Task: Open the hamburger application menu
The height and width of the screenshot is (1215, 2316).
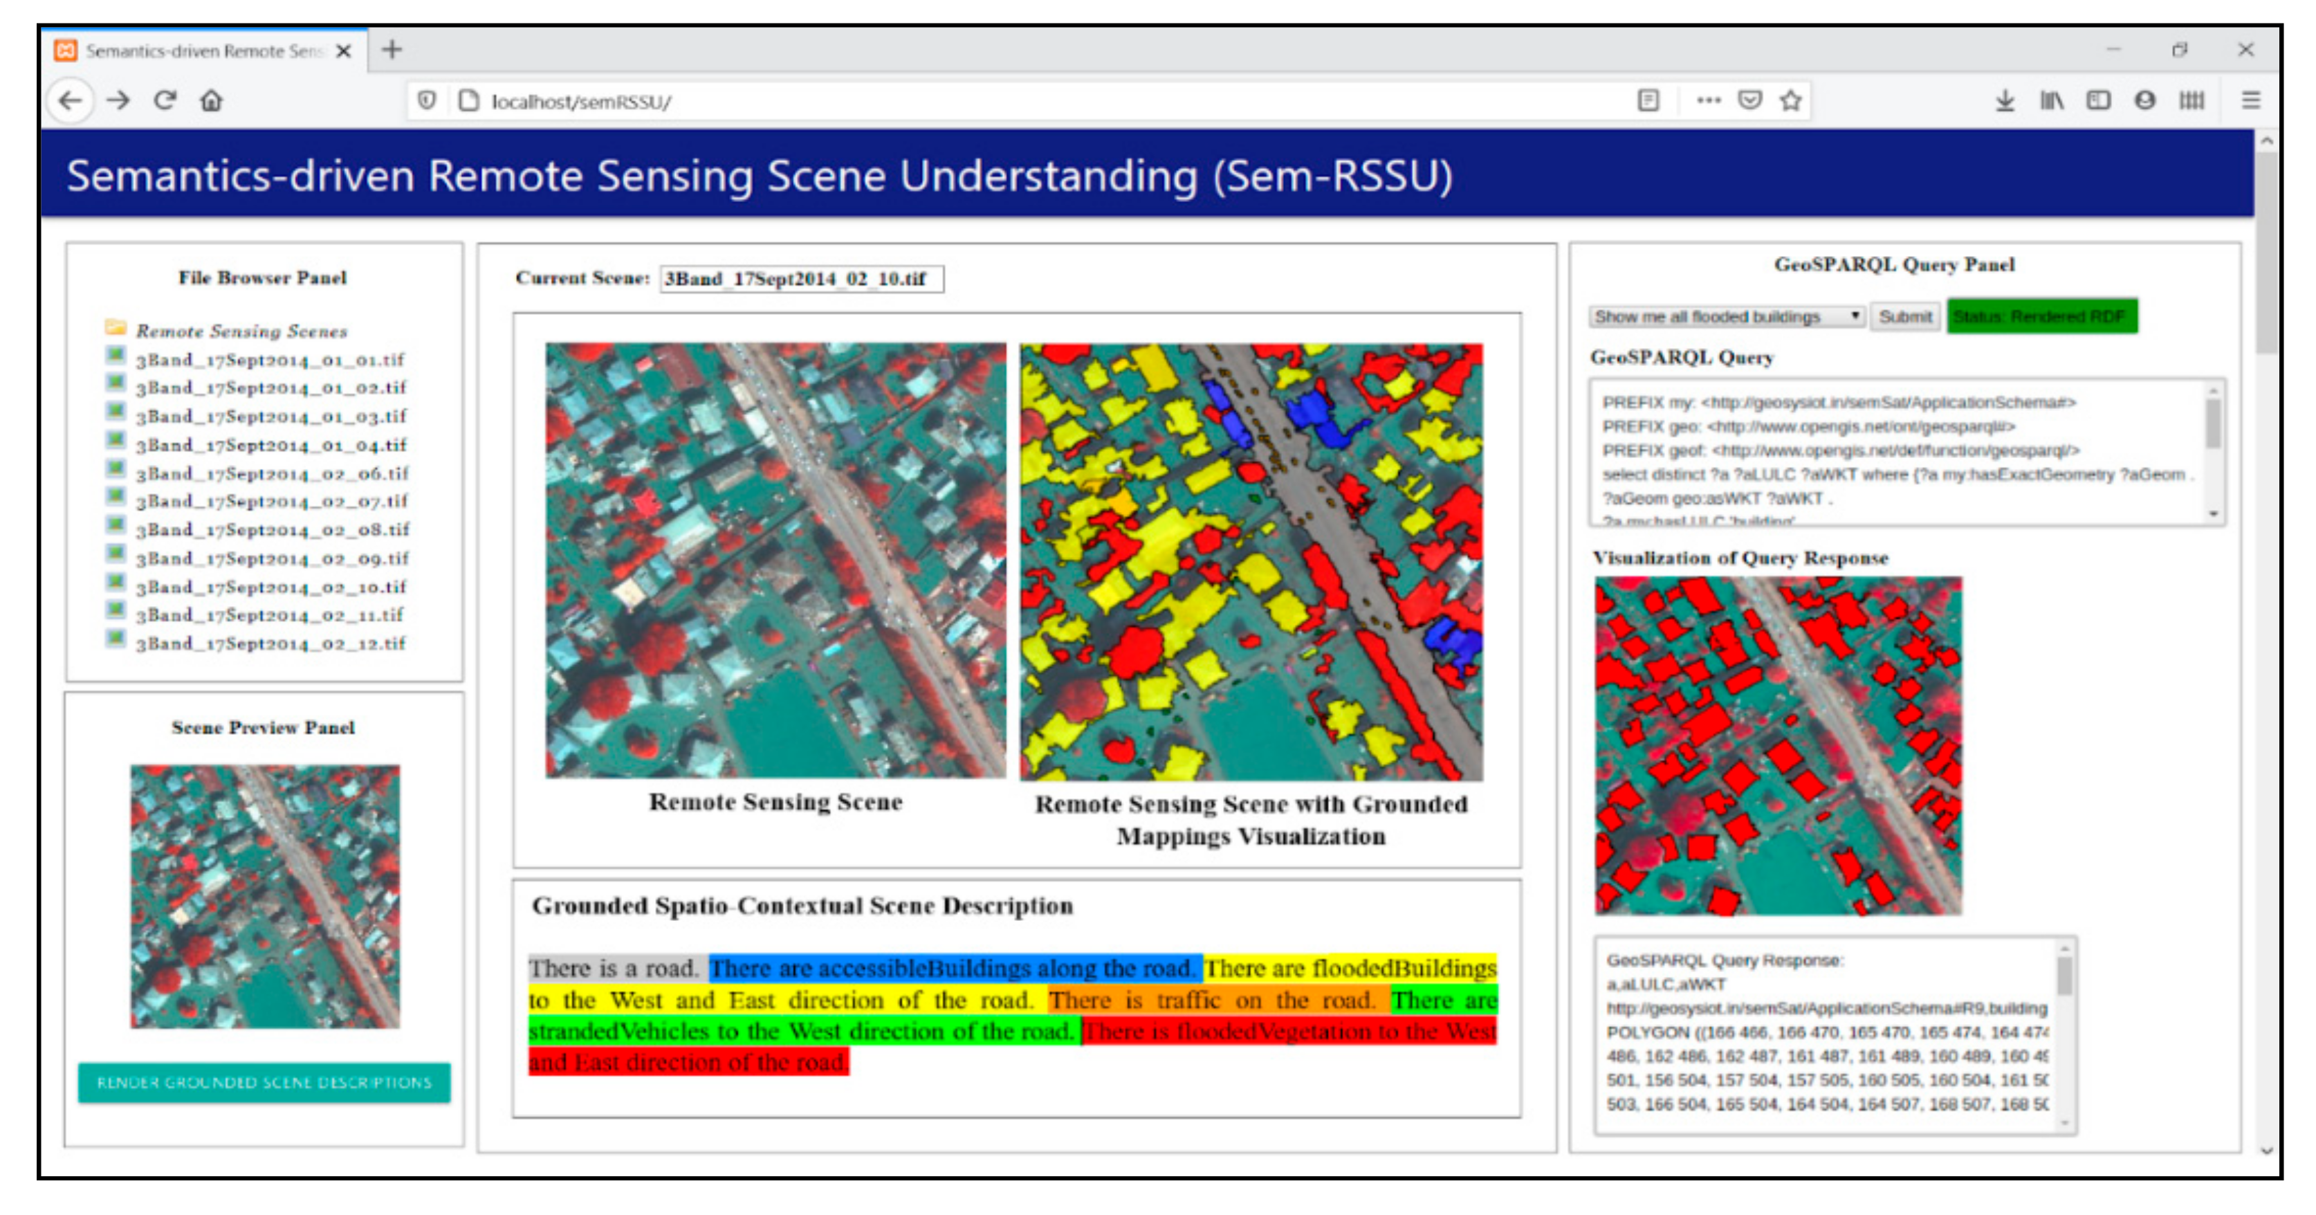Action: [x=2250, y=100]
